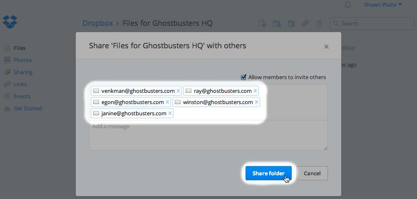Open the Shawn Waite account menu
The width and height of the screenshot is (417, 199).
[383, 5]
